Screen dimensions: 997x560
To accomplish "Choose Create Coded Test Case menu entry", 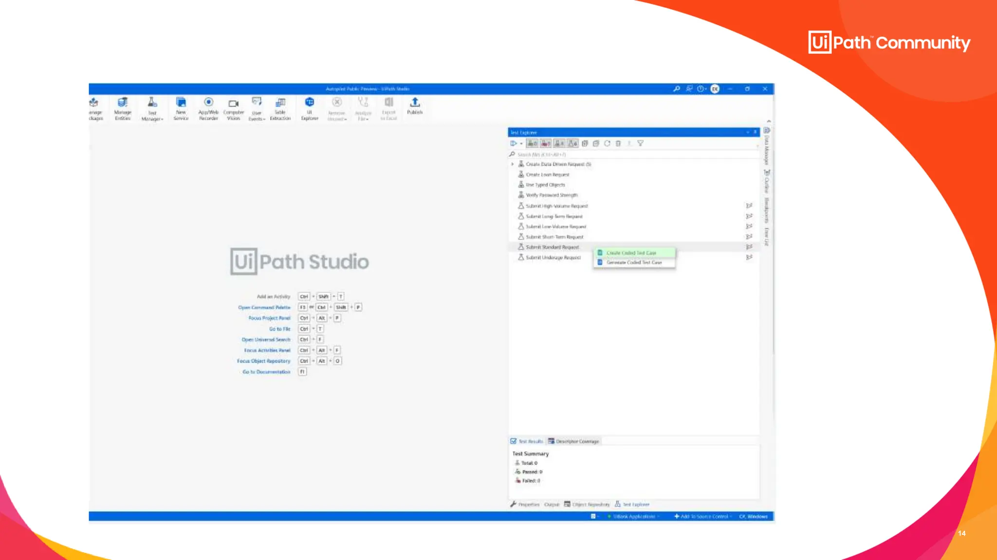I will 631,253.
